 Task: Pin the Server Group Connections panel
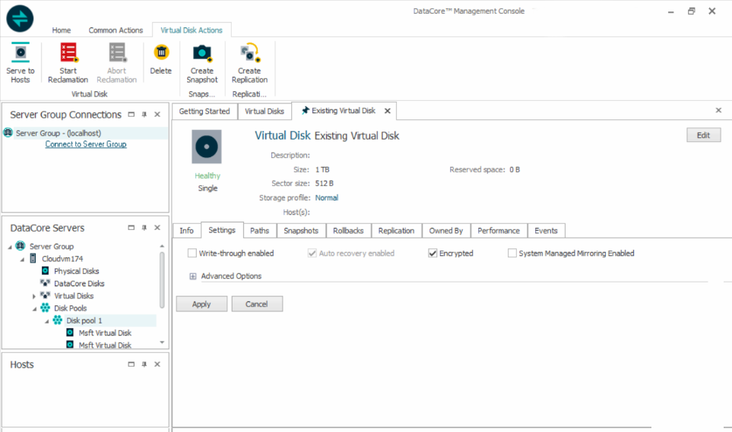click(144, 115)
